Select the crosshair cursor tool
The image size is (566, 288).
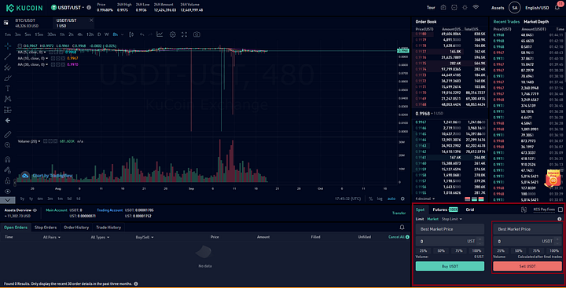(8, 46)
